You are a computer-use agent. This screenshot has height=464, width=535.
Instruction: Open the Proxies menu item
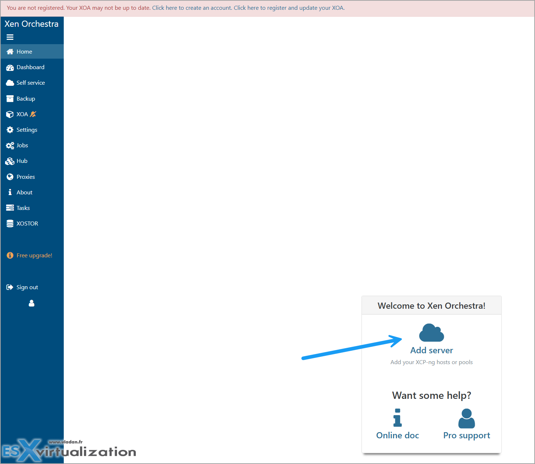tap(32, 177)
